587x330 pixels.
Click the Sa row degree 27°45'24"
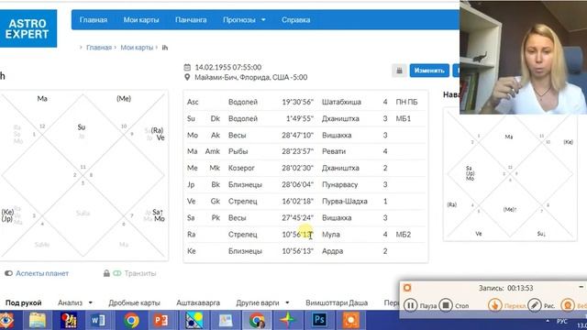[297, 218]
